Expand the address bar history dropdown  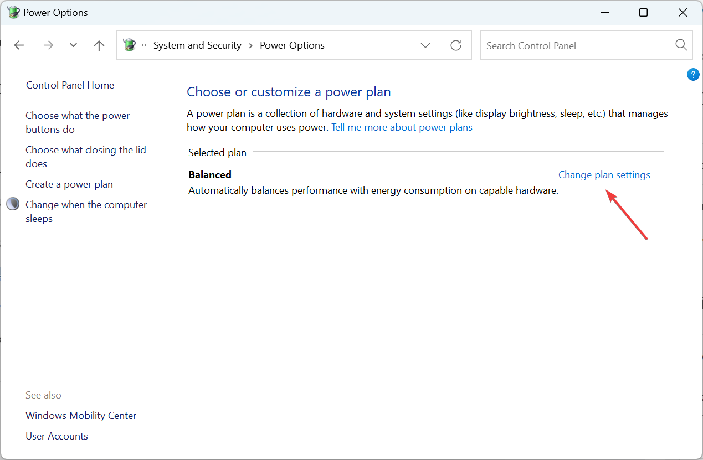coord(425,45)
